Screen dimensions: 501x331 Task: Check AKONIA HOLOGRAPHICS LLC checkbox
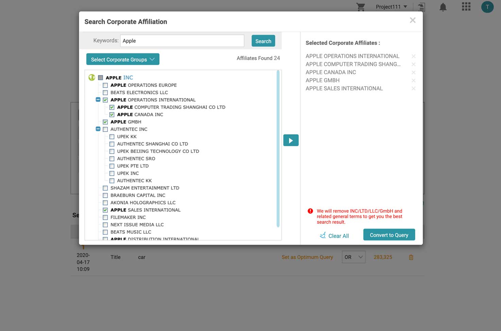(x=105, y=203)
